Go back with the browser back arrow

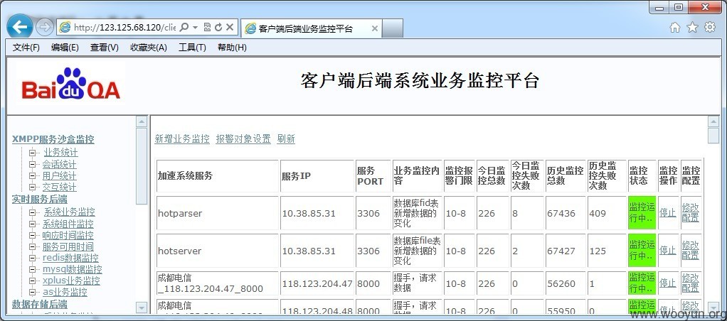coord(20,27)
